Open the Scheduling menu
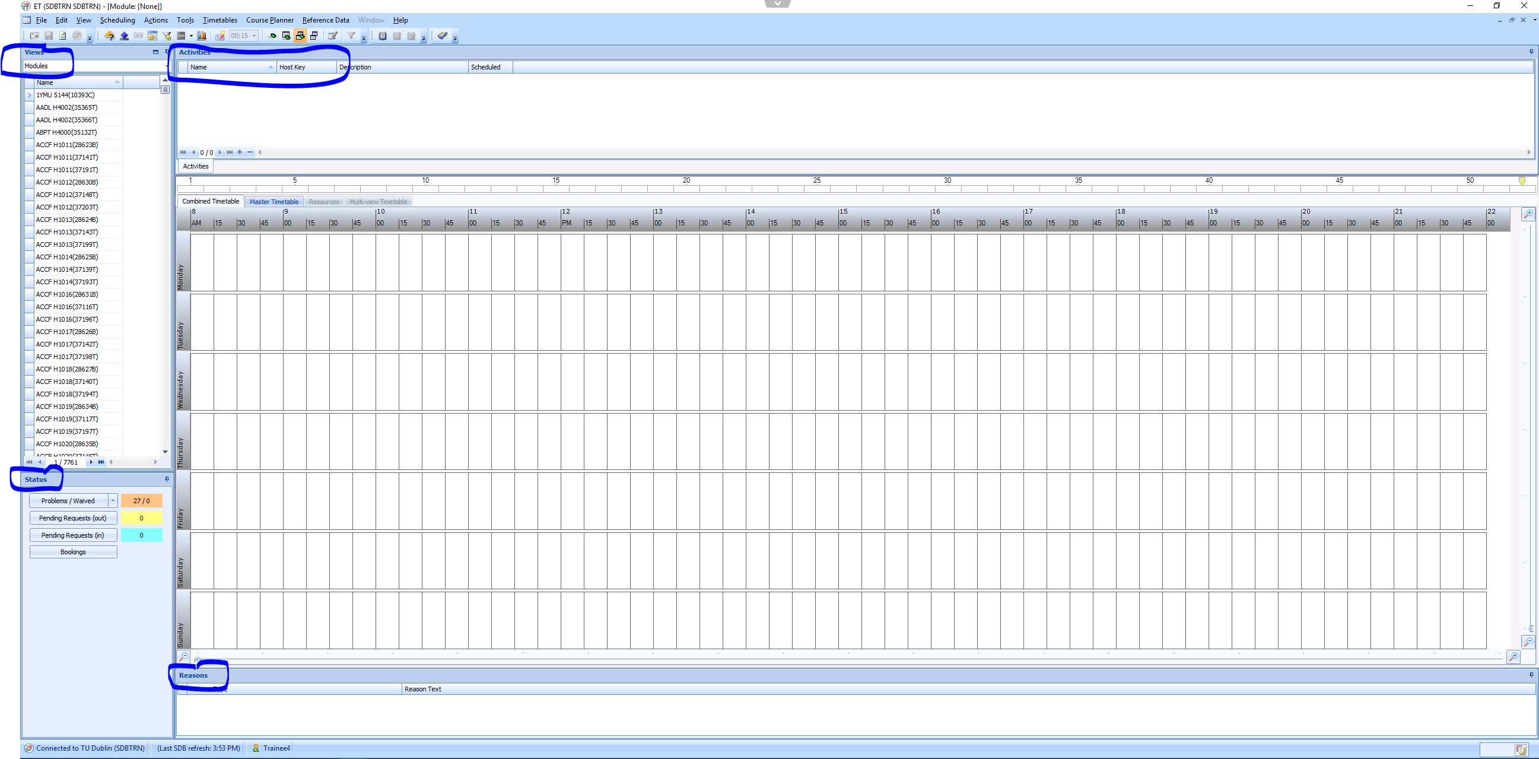This screenshot has width=1539, height=759. (x=117, y=20)
